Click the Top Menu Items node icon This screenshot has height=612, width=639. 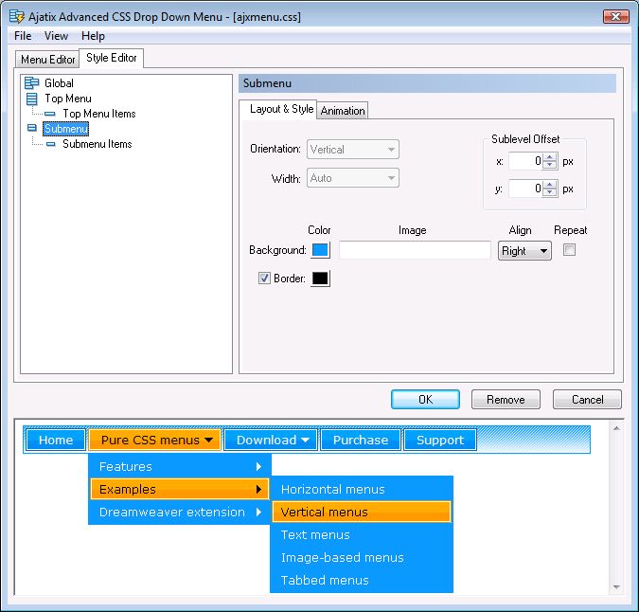coord(50,114)
